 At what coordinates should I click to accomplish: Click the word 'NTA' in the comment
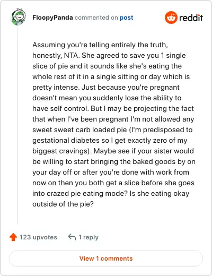(x=71, y=55)
